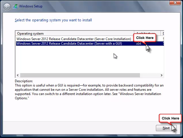
Task: Select the Server with a GUI row
Action: point(90,44)
